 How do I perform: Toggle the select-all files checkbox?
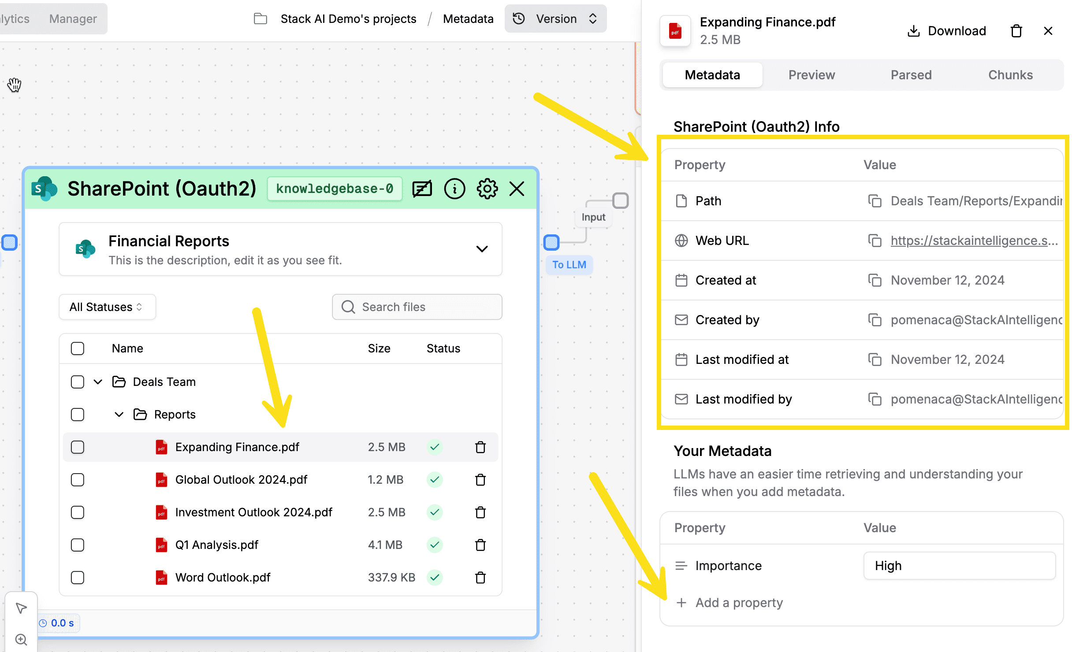coord(78,348)
